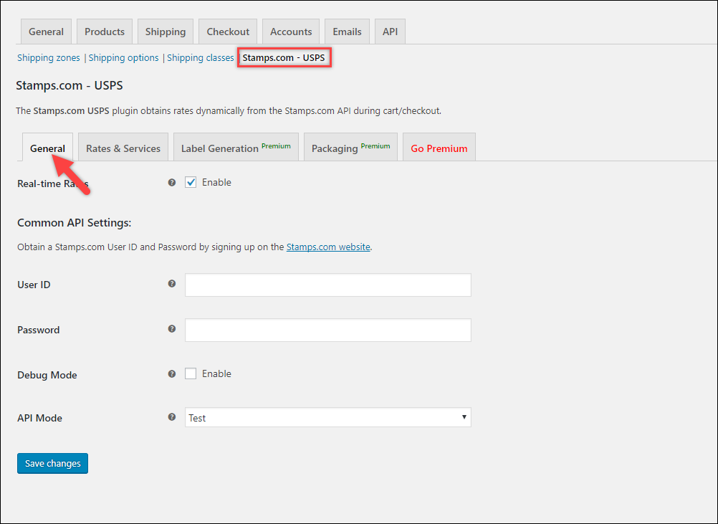This screenshot has height=524, width=718.
Task: Switch to Rates & Services tab
Action: [x=123, y=148]
